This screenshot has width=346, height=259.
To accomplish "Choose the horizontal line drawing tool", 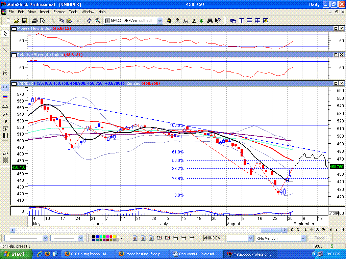I will coord(5,58).
